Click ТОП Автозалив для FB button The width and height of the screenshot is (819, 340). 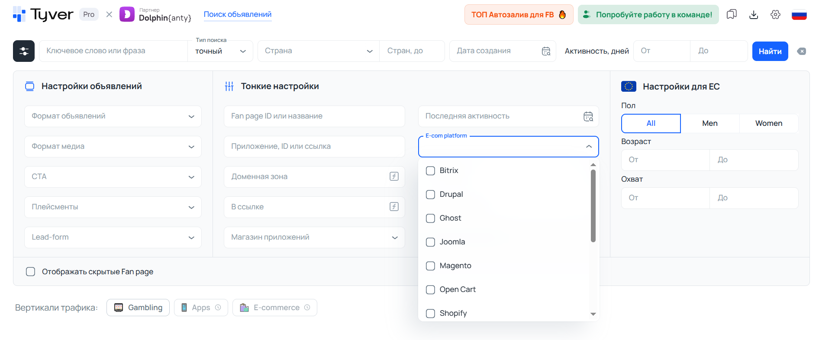(x=519, y=15)
